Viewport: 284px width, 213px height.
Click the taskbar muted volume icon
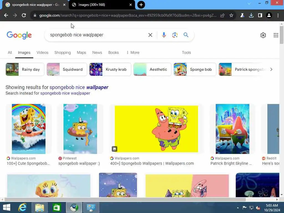[x=258, y=208]
